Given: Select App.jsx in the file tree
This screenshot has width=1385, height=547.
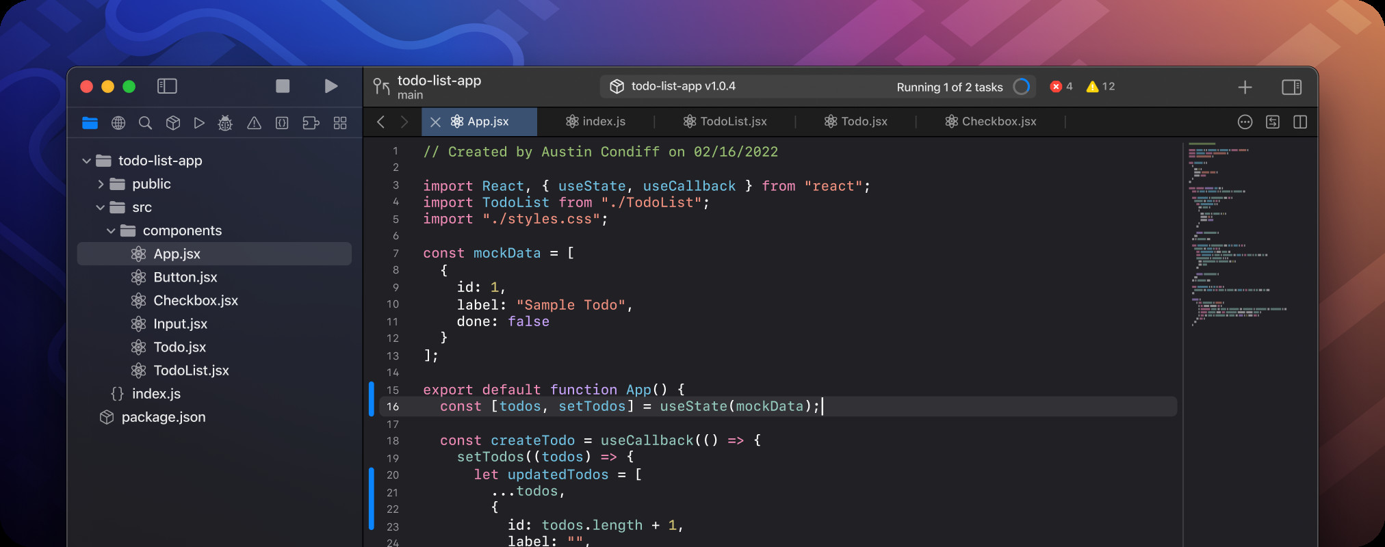Looking at the screenshot, I should click(x=214, y=254).
